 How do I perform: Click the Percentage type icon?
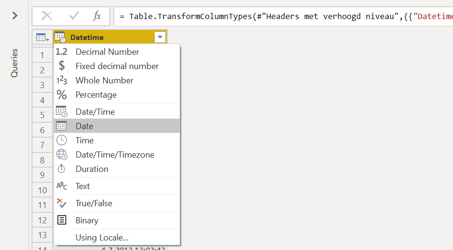coord(62,95)
